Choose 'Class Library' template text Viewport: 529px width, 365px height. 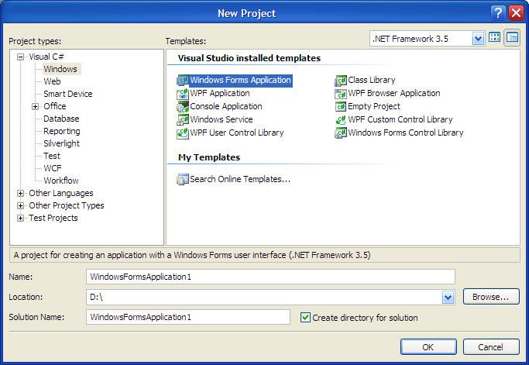click(x=372, y=81)
